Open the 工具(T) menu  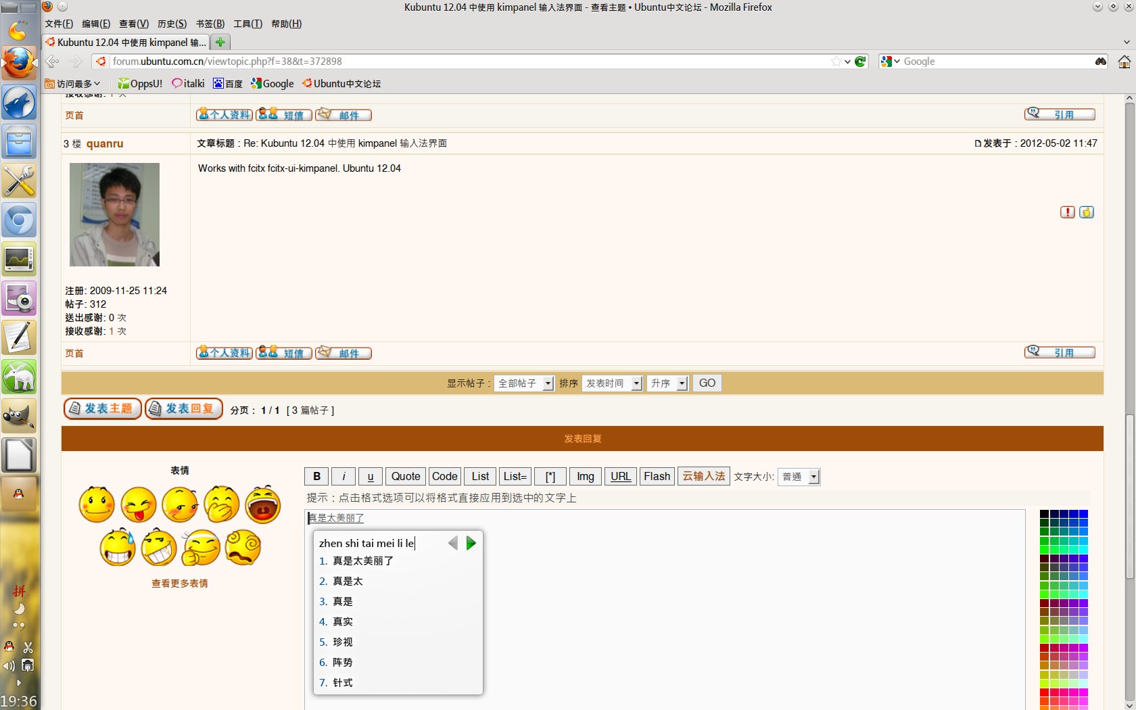click(247, 24)
